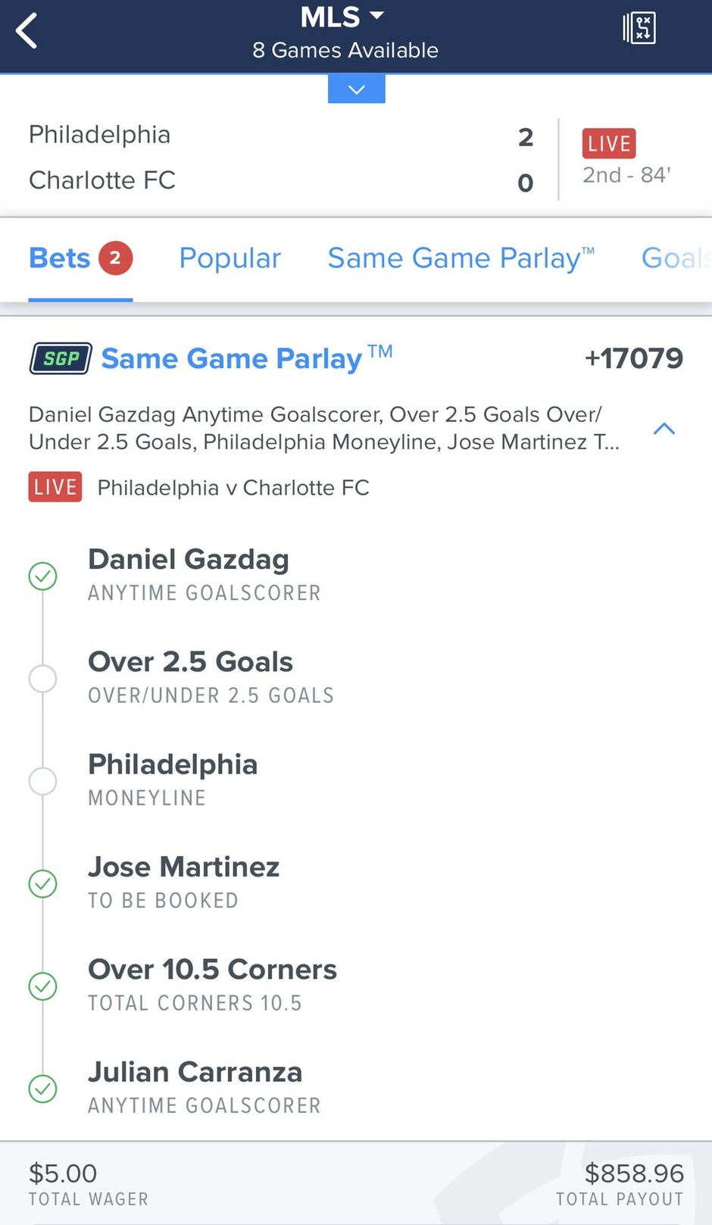Tap the empty circle beside Over 2.5 Goals
The image size is (712, 1225).
click(42, 679)
